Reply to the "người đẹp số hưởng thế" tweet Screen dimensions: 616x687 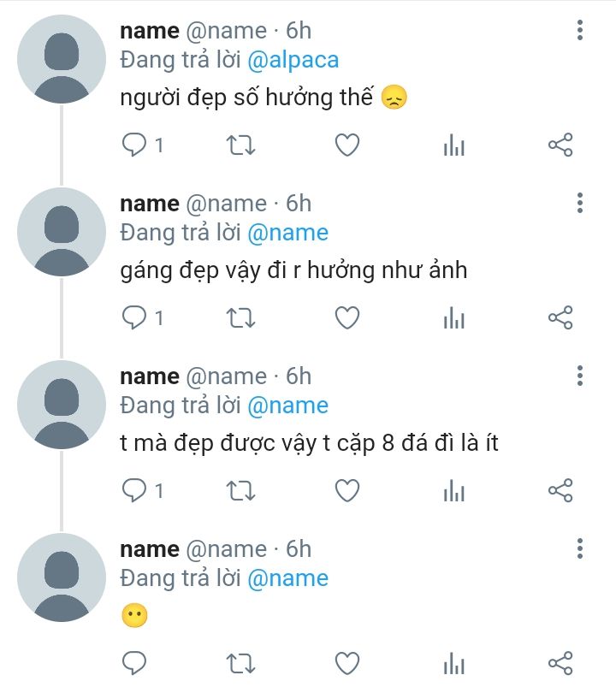pyautogui.click(x=134, y=145)
